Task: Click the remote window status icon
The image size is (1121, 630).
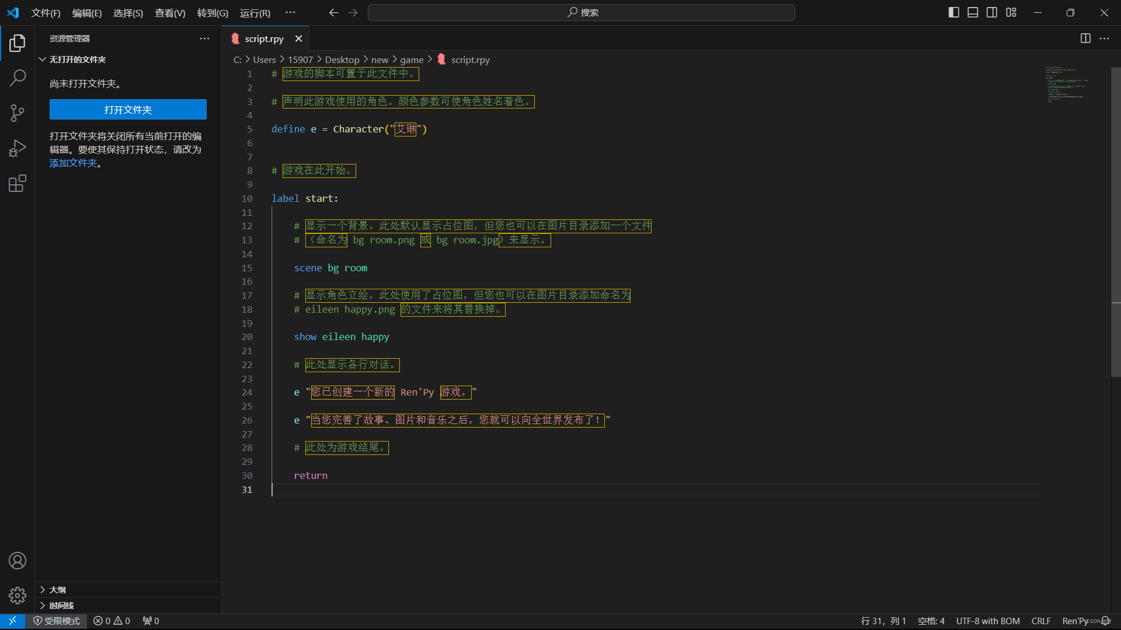Action: click(12, 621)
